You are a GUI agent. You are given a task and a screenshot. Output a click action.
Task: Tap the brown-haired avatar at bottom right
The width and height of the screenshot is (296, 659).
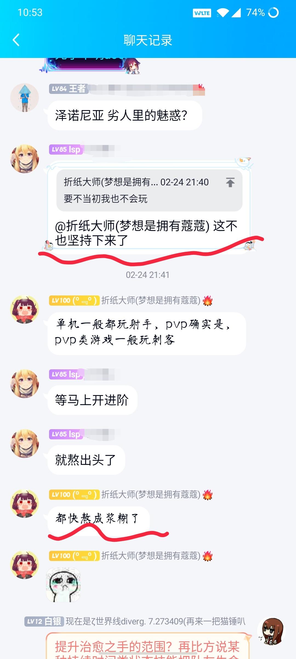[271, 632]
